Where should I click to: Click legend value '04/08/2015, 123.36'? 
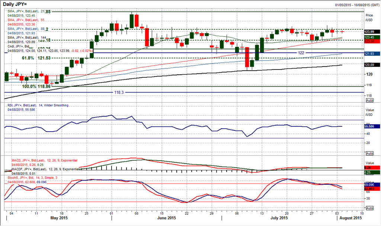point(21,24)
